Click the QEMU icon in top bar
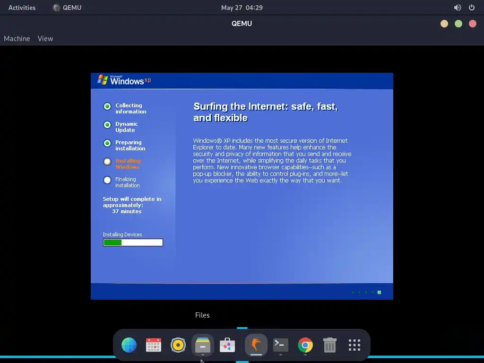This screenshot has height=363, width=484. point(56,8)
